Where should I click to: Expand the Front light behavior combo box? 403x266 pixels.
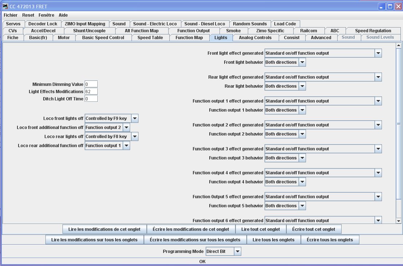(x=302, y=62)
